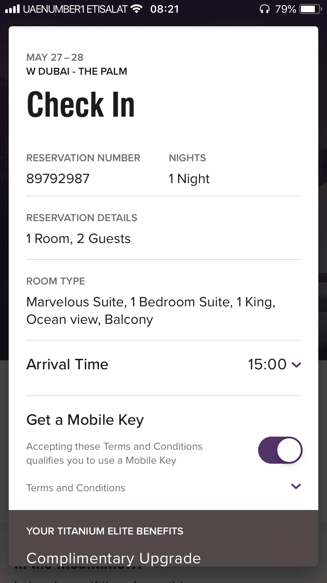Image resolution: width=327 pixels, height=583 pixels.
Task: Tap the W Dubai - The Palm hotel name
Action: click(x=77, y=72)
